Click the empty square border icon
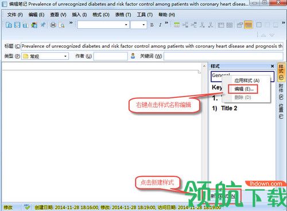The image size is (287, 211). click(259, 25)
